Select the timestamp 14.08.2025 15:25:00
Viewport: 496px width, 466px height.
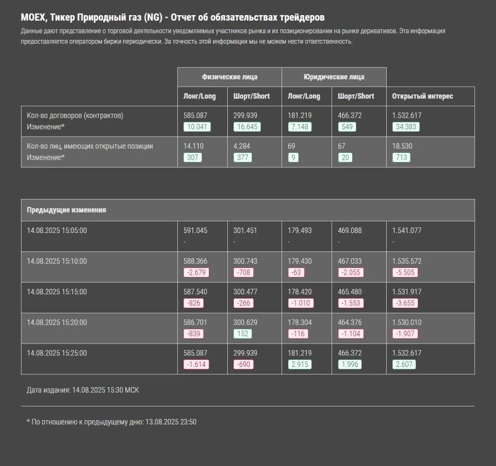click(57, 353)
